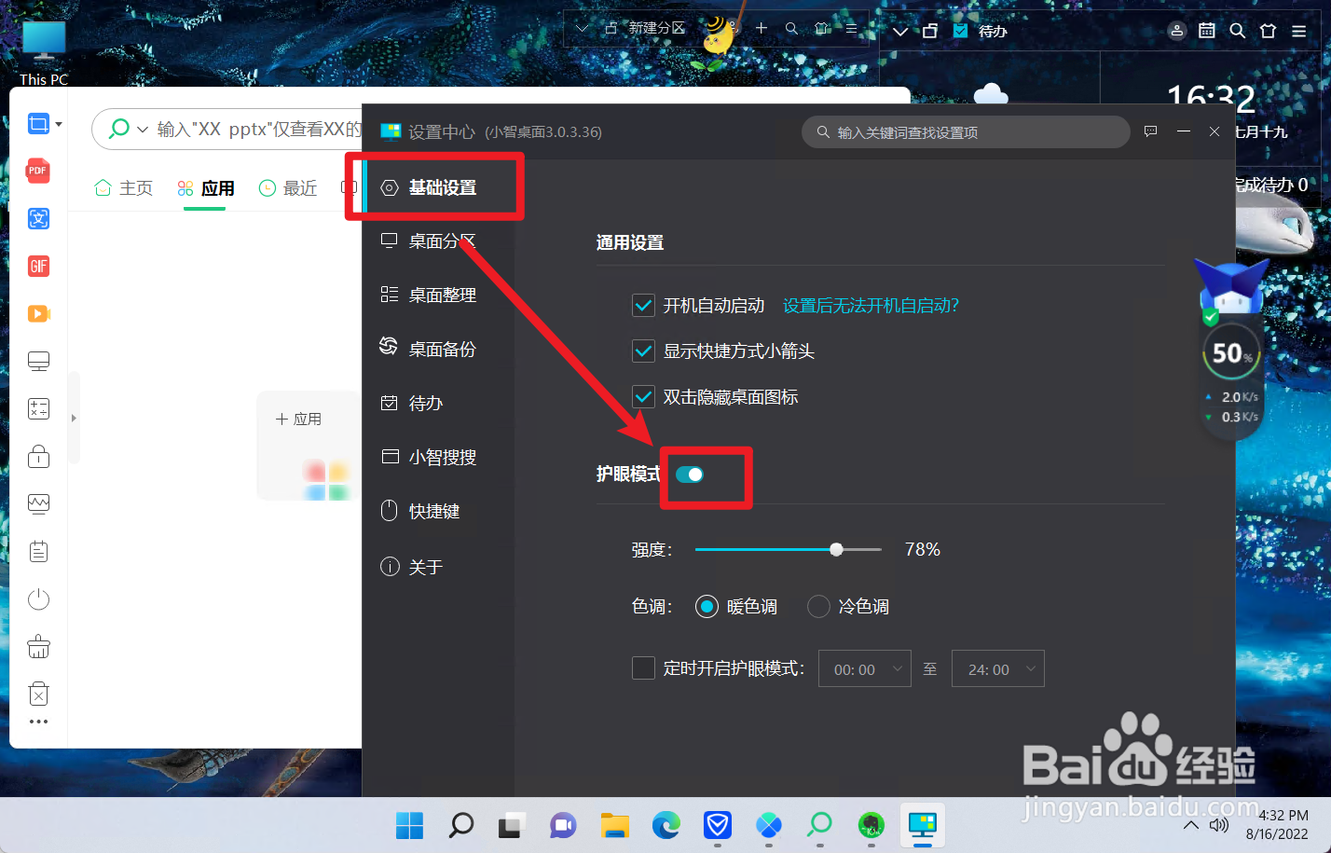Open the performance monitor icon in the sidebar

[x=38, y=504]
